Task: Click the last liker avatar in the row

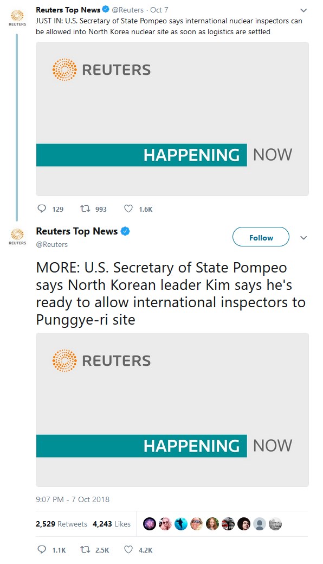Action: click(275, 524)
